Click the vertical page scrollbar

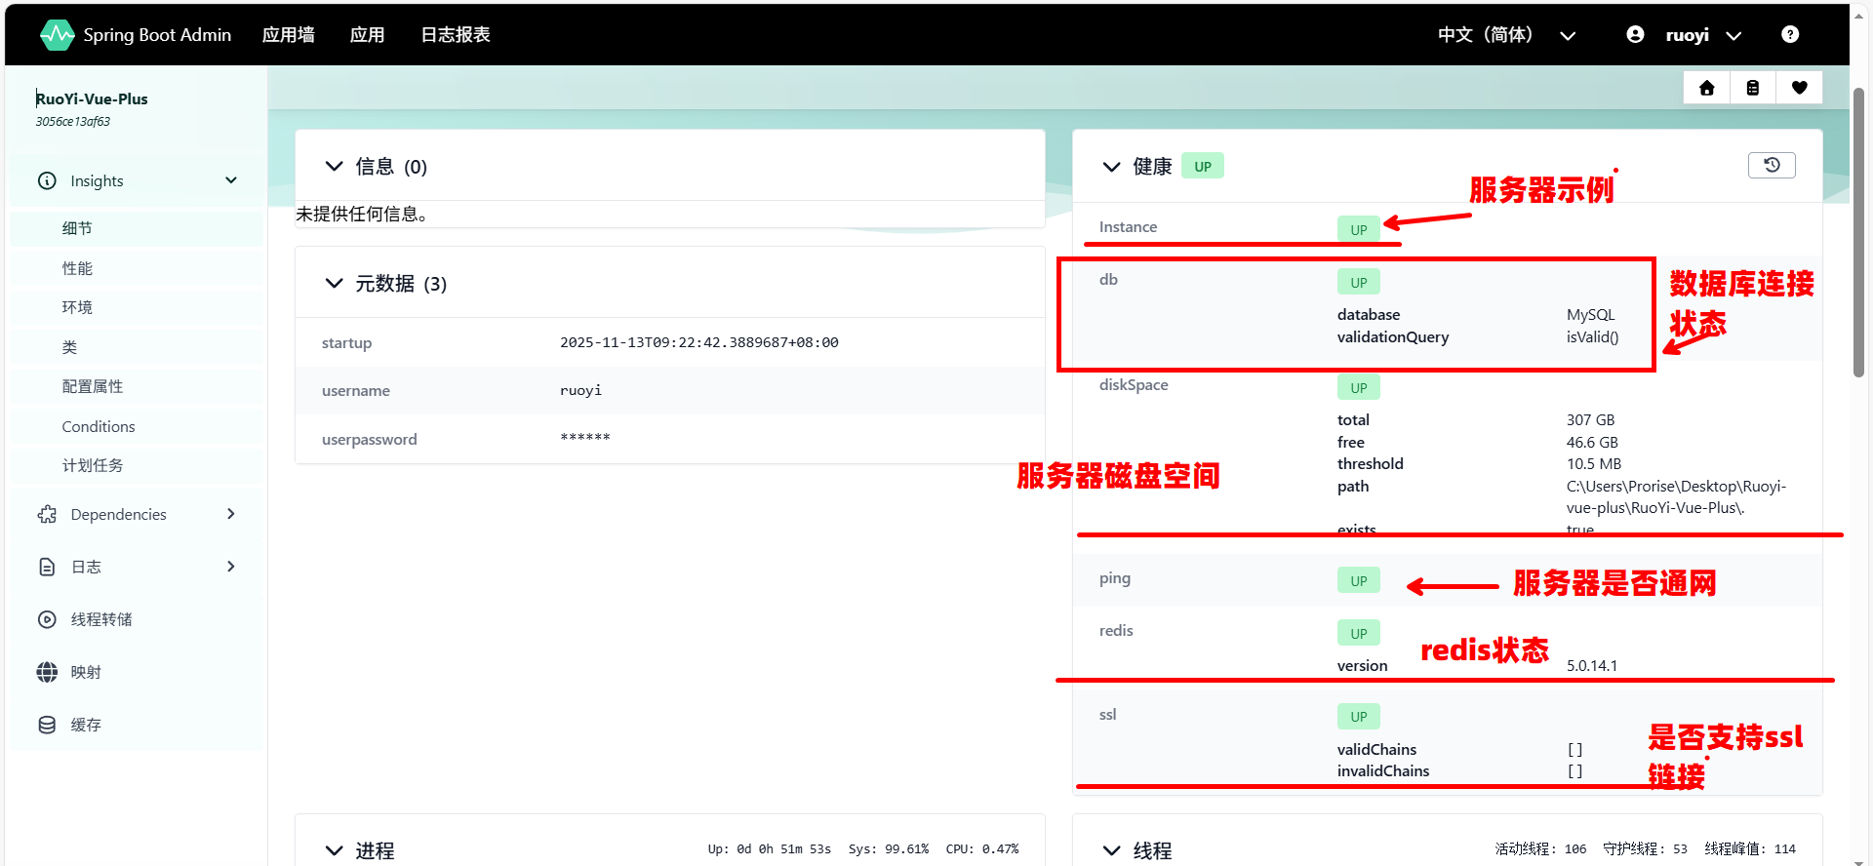point(1859,234)
